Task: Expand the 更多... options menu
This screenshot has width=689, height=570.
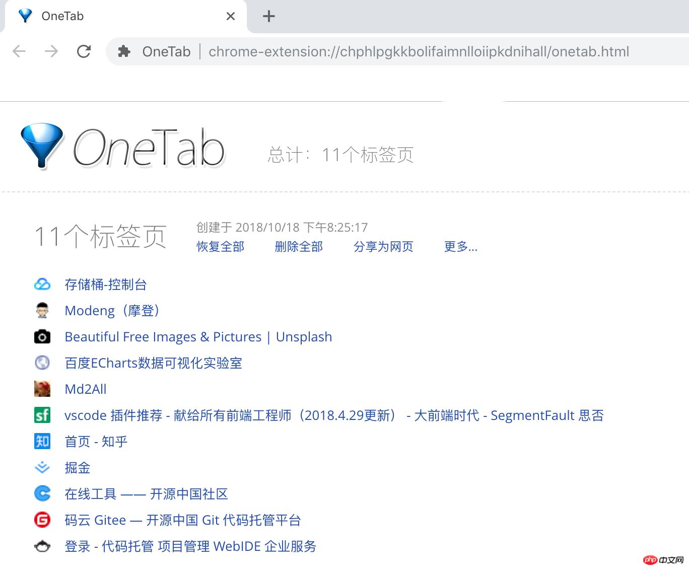Action: [x=460, y=247]
